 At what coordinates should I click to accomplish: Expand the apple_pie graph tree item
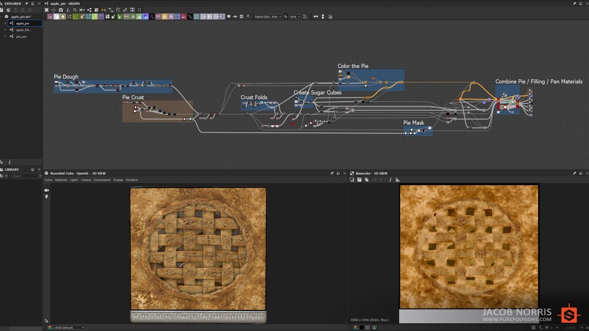(5, 23)
